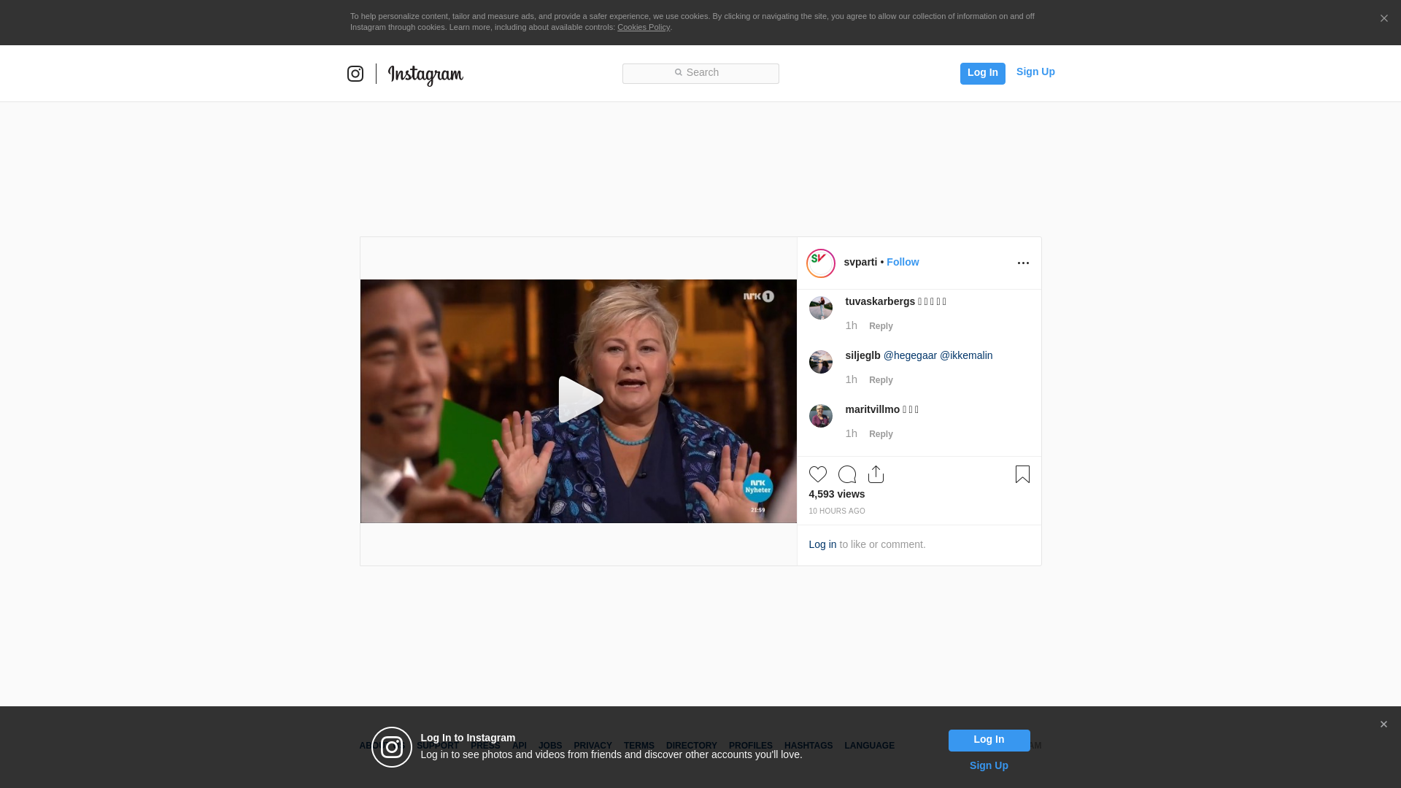Open Instagram wordmark home link

[x=425, y=75]
